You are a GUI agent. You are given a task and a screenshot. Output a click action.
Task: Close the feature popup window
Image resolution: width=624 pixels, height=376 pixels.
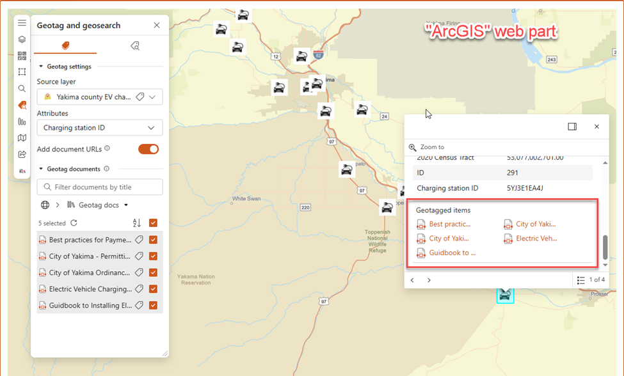coord(596,127)
